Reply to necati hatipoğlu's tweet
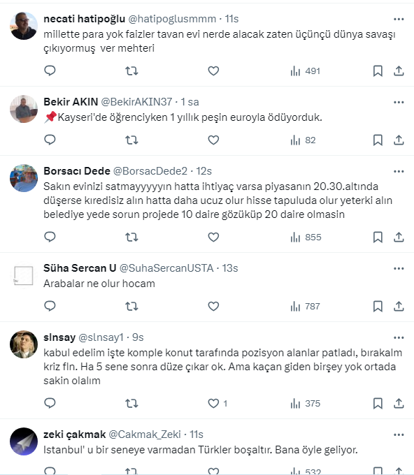This screenshot has height=475, width=414. 50,71
